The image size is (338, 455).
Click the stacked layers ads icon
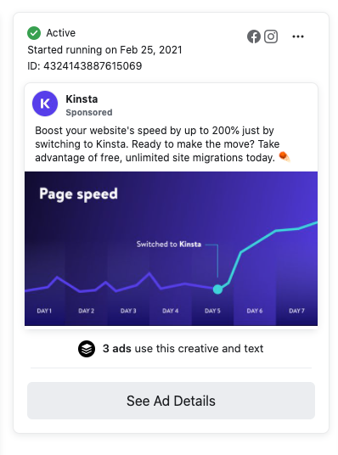click(87, 349)
